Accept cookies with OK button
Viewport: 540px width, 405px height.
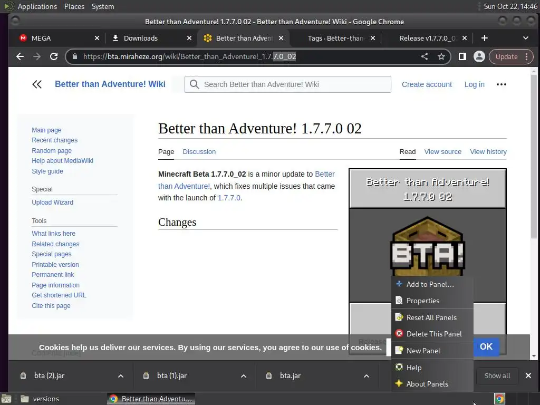[486, 346]
